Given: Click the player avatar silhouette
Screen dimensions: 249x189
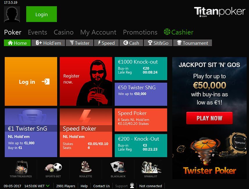Looking at the screenshot, I should 12,14.
